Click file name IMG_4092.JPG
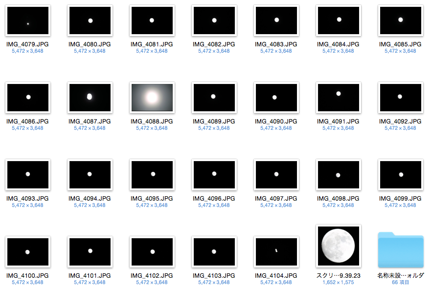This screenshot has width=432, height=288. pyautogui.click(x=400, y=122)
